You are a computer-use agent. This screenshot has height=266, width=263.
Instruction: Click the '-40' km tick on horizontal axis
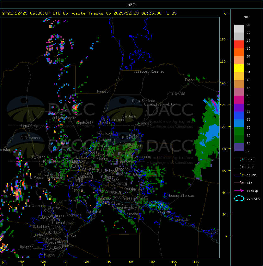click(x=21, y=262)
